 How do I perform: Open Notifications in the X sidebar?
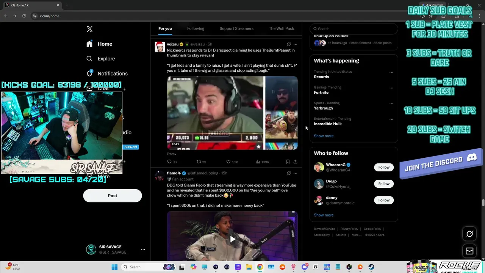coord(107,74)
